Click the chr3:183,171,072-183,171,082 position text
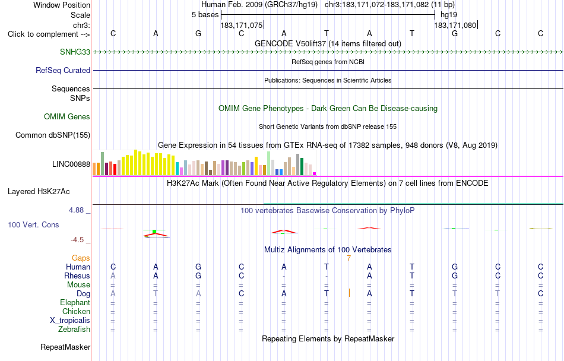The width and height of the screenshot is (564, 361). 389,5
